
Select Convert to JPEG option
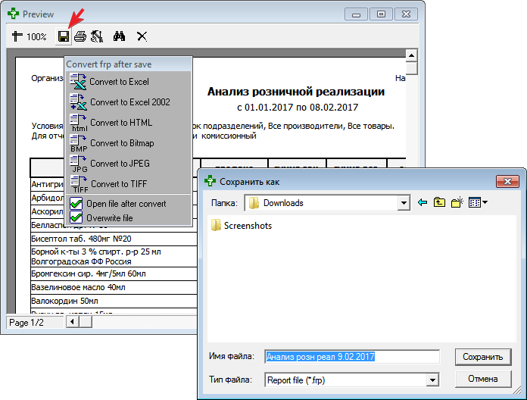coord(121,164)
